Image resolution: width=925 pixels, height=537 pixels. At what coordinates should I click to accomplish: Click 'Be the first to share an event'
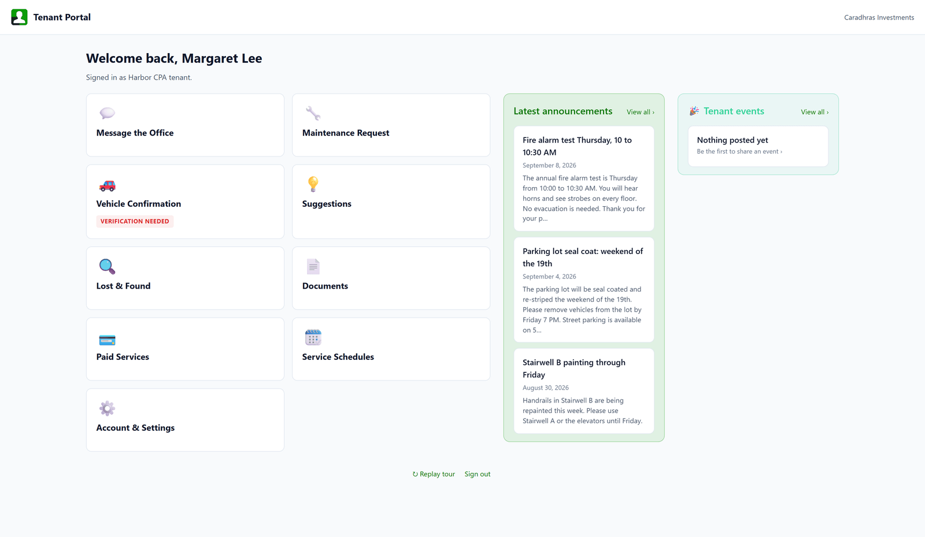tap(739, 151)
